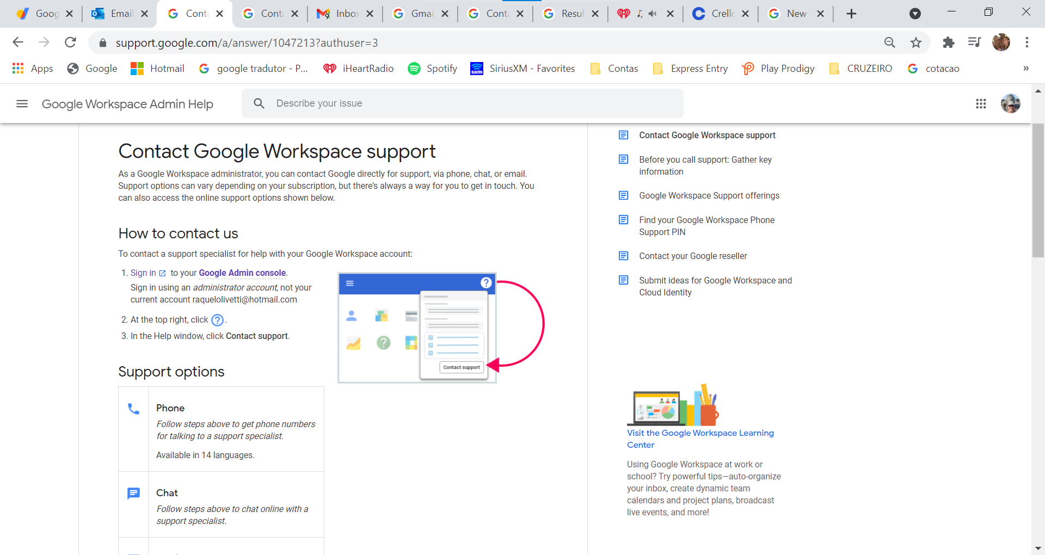Close the Inbox tab
The width and height of the screenshot is (1045, 555).
(370, 14)
